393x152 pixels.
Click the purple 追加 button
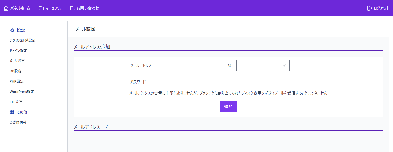pos(228,107)
